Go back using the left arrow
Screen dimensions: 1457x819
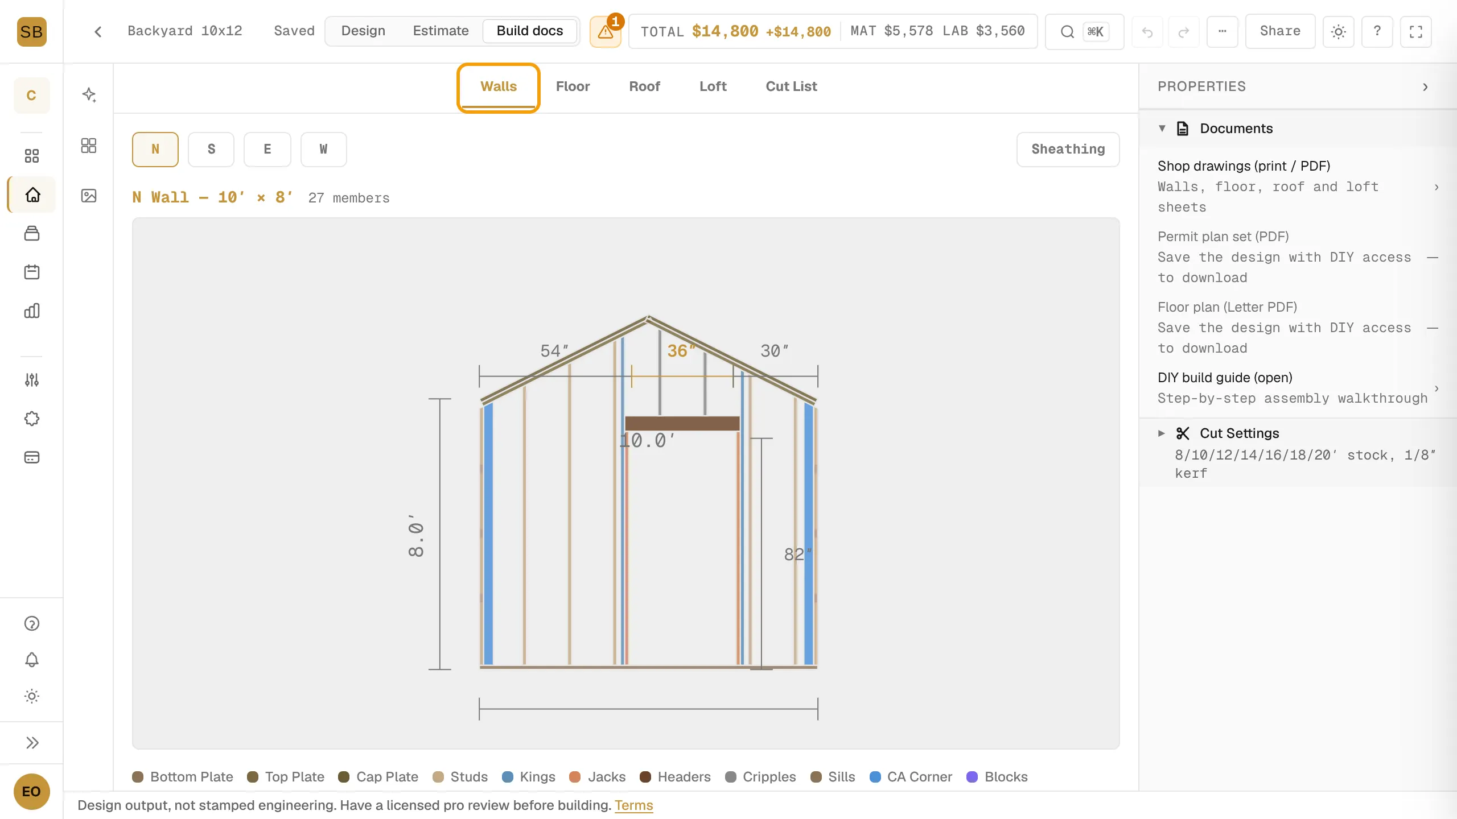click(x=98, y=31)
